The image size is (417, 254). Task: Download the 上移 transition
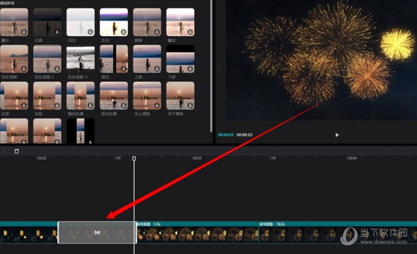point(157,69)
